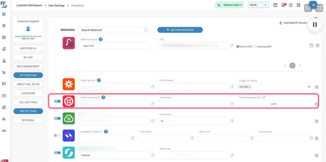Click the Twilio Auth Token input field
Screen dimensions: 326x162
click(193, 104)
